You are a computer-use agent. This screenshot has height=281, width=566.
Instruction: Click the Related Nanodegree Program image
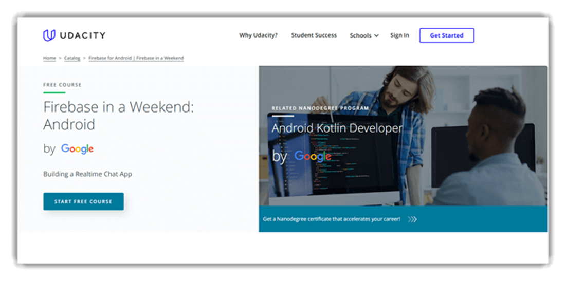(403, 136)
